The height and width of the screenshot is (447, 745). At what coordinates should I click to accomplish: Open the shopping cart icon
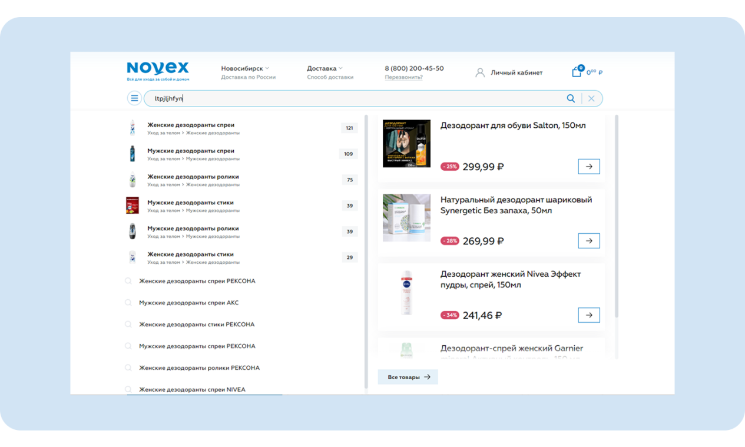[577, 72]
